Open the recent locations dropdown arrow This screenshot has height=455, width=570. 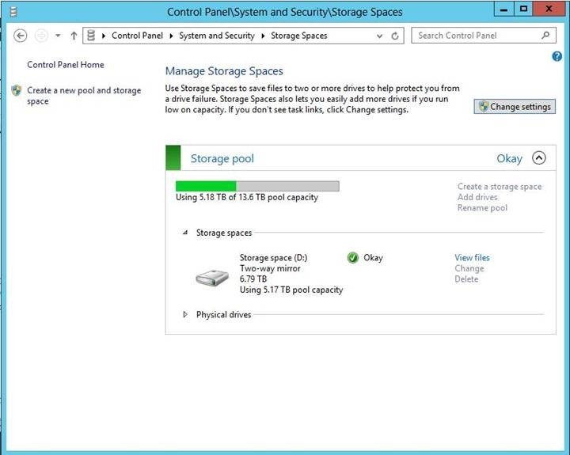click(58, 36)
